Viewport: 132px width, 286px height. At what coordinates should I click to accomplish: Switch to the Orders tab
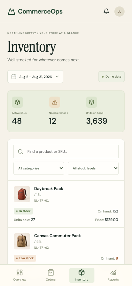(51, 275)
